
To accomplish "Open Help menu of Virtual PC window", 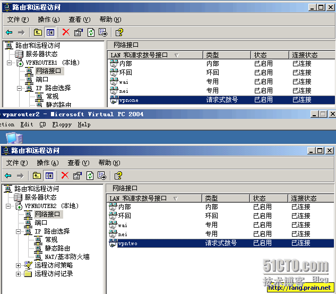I will [84, 125].
